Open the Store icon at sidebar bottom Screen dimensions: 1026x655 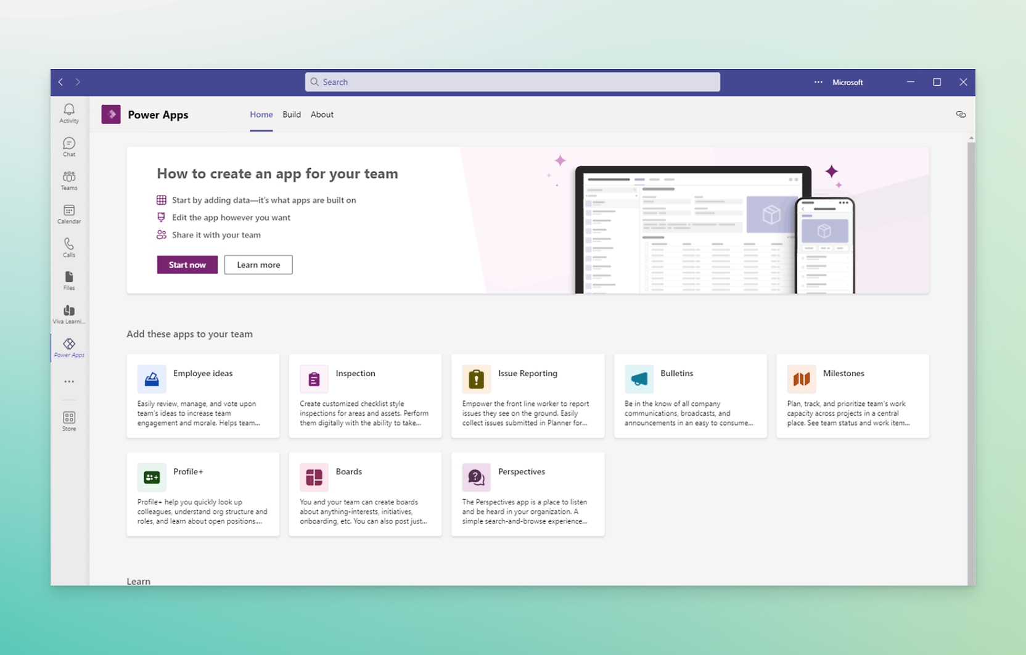[x=68, y=420]
